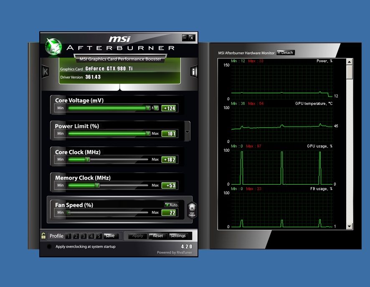Click the Fan Speed slider track
The width and height of the screenshot is (370, 287).
[108, 212]
